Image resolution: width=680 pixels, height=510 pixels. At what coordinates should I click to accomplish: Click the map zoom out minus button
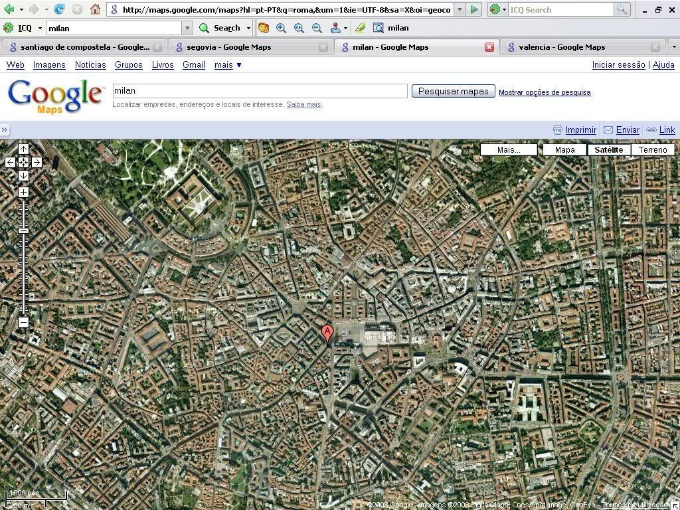pos(23,323)
